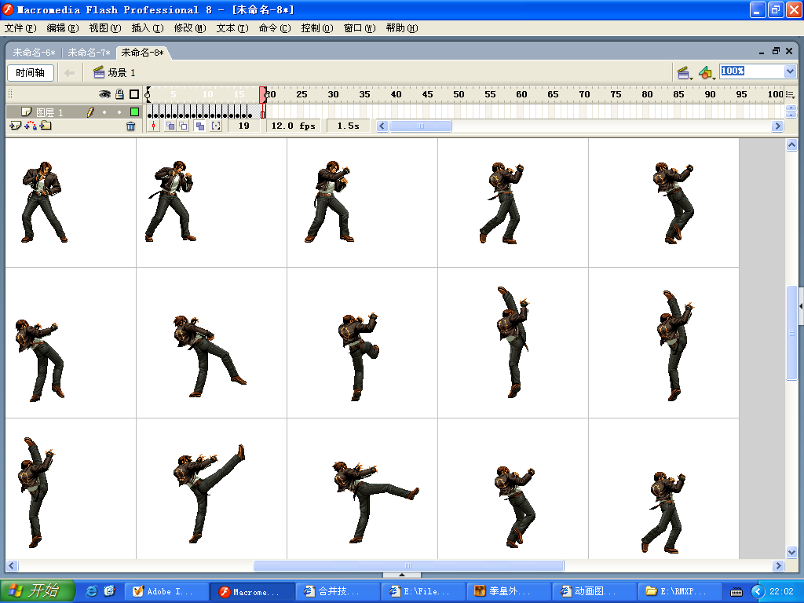Open the 文本(T) menu
The height and width of the screenshot is (603, 804).
(x=232, y=28)
